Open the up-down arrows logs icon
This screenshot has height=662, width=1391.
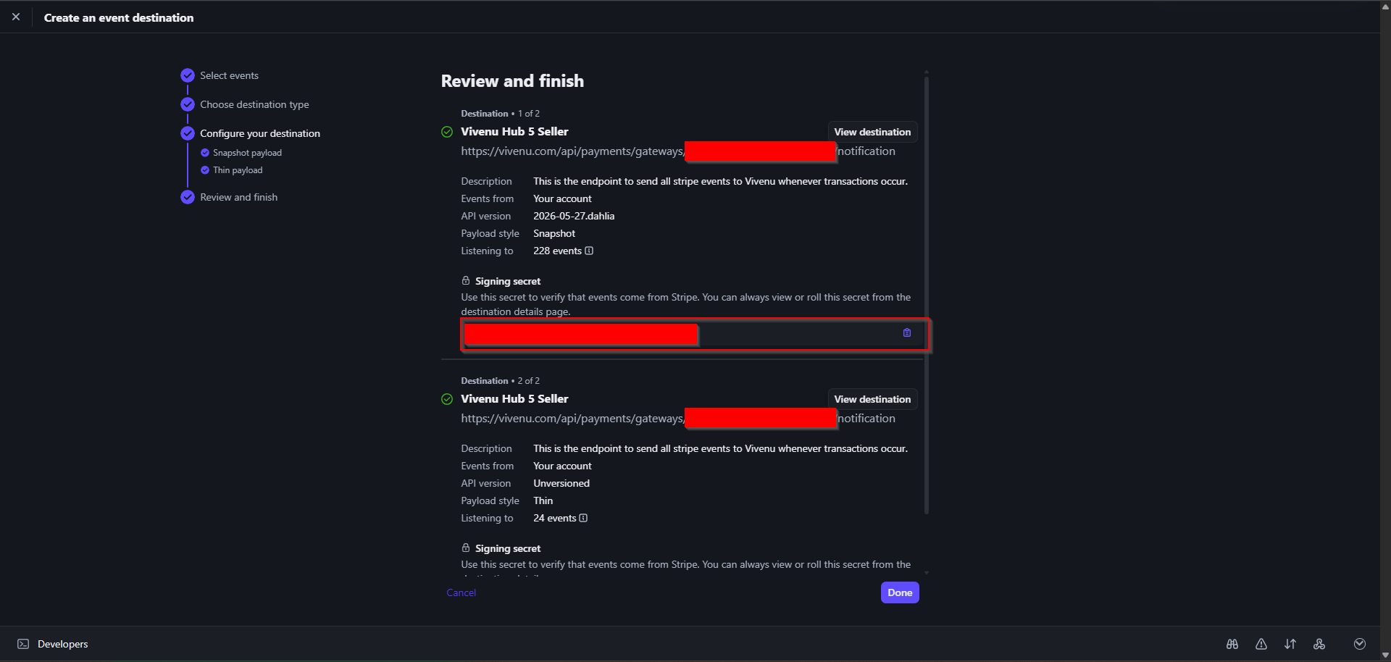(x=1290, y=644)
